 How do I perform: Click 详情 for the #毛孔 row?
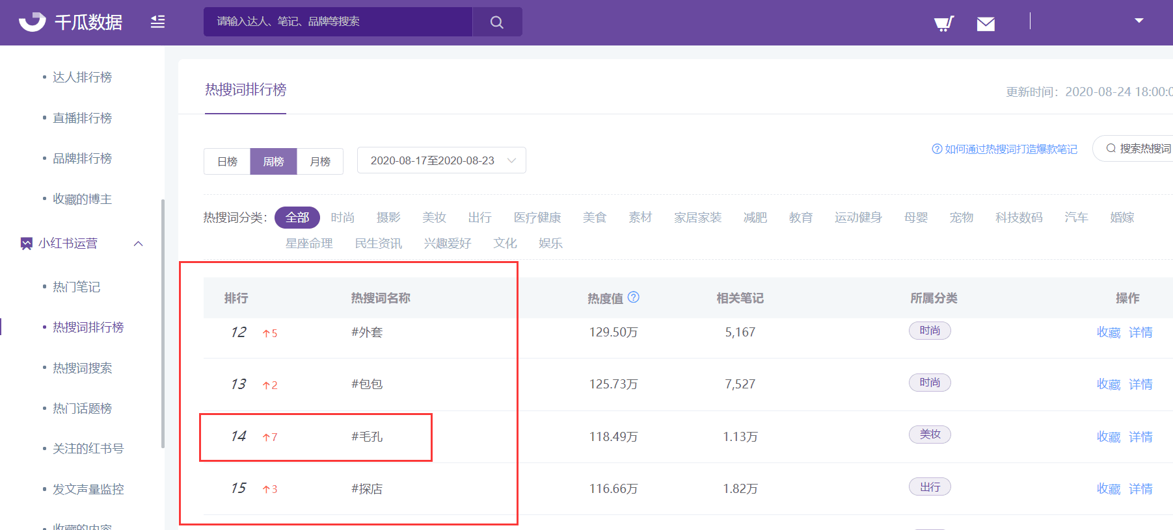click(1140, 437)
